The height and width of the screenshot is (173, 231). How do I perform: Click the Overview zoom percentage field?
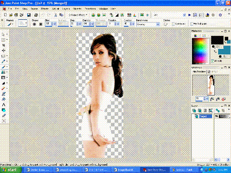(199, 99)
